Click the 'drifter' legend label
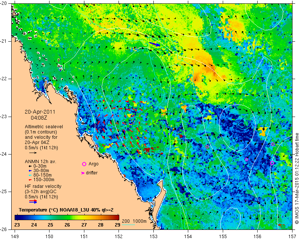 pos(91,173)
